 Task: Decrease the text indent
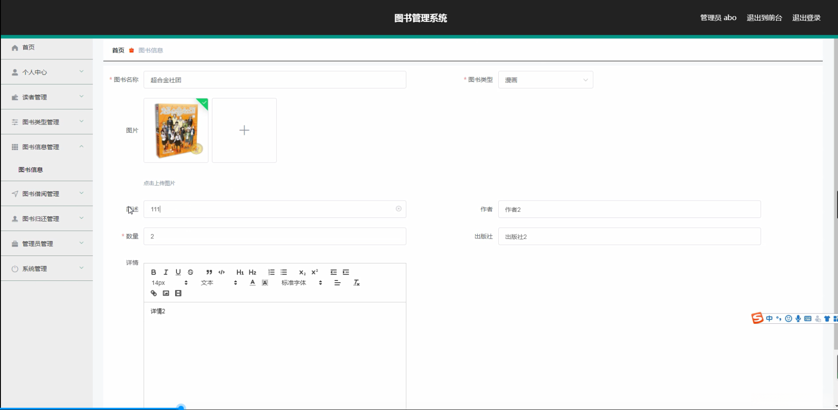[333, 272]
